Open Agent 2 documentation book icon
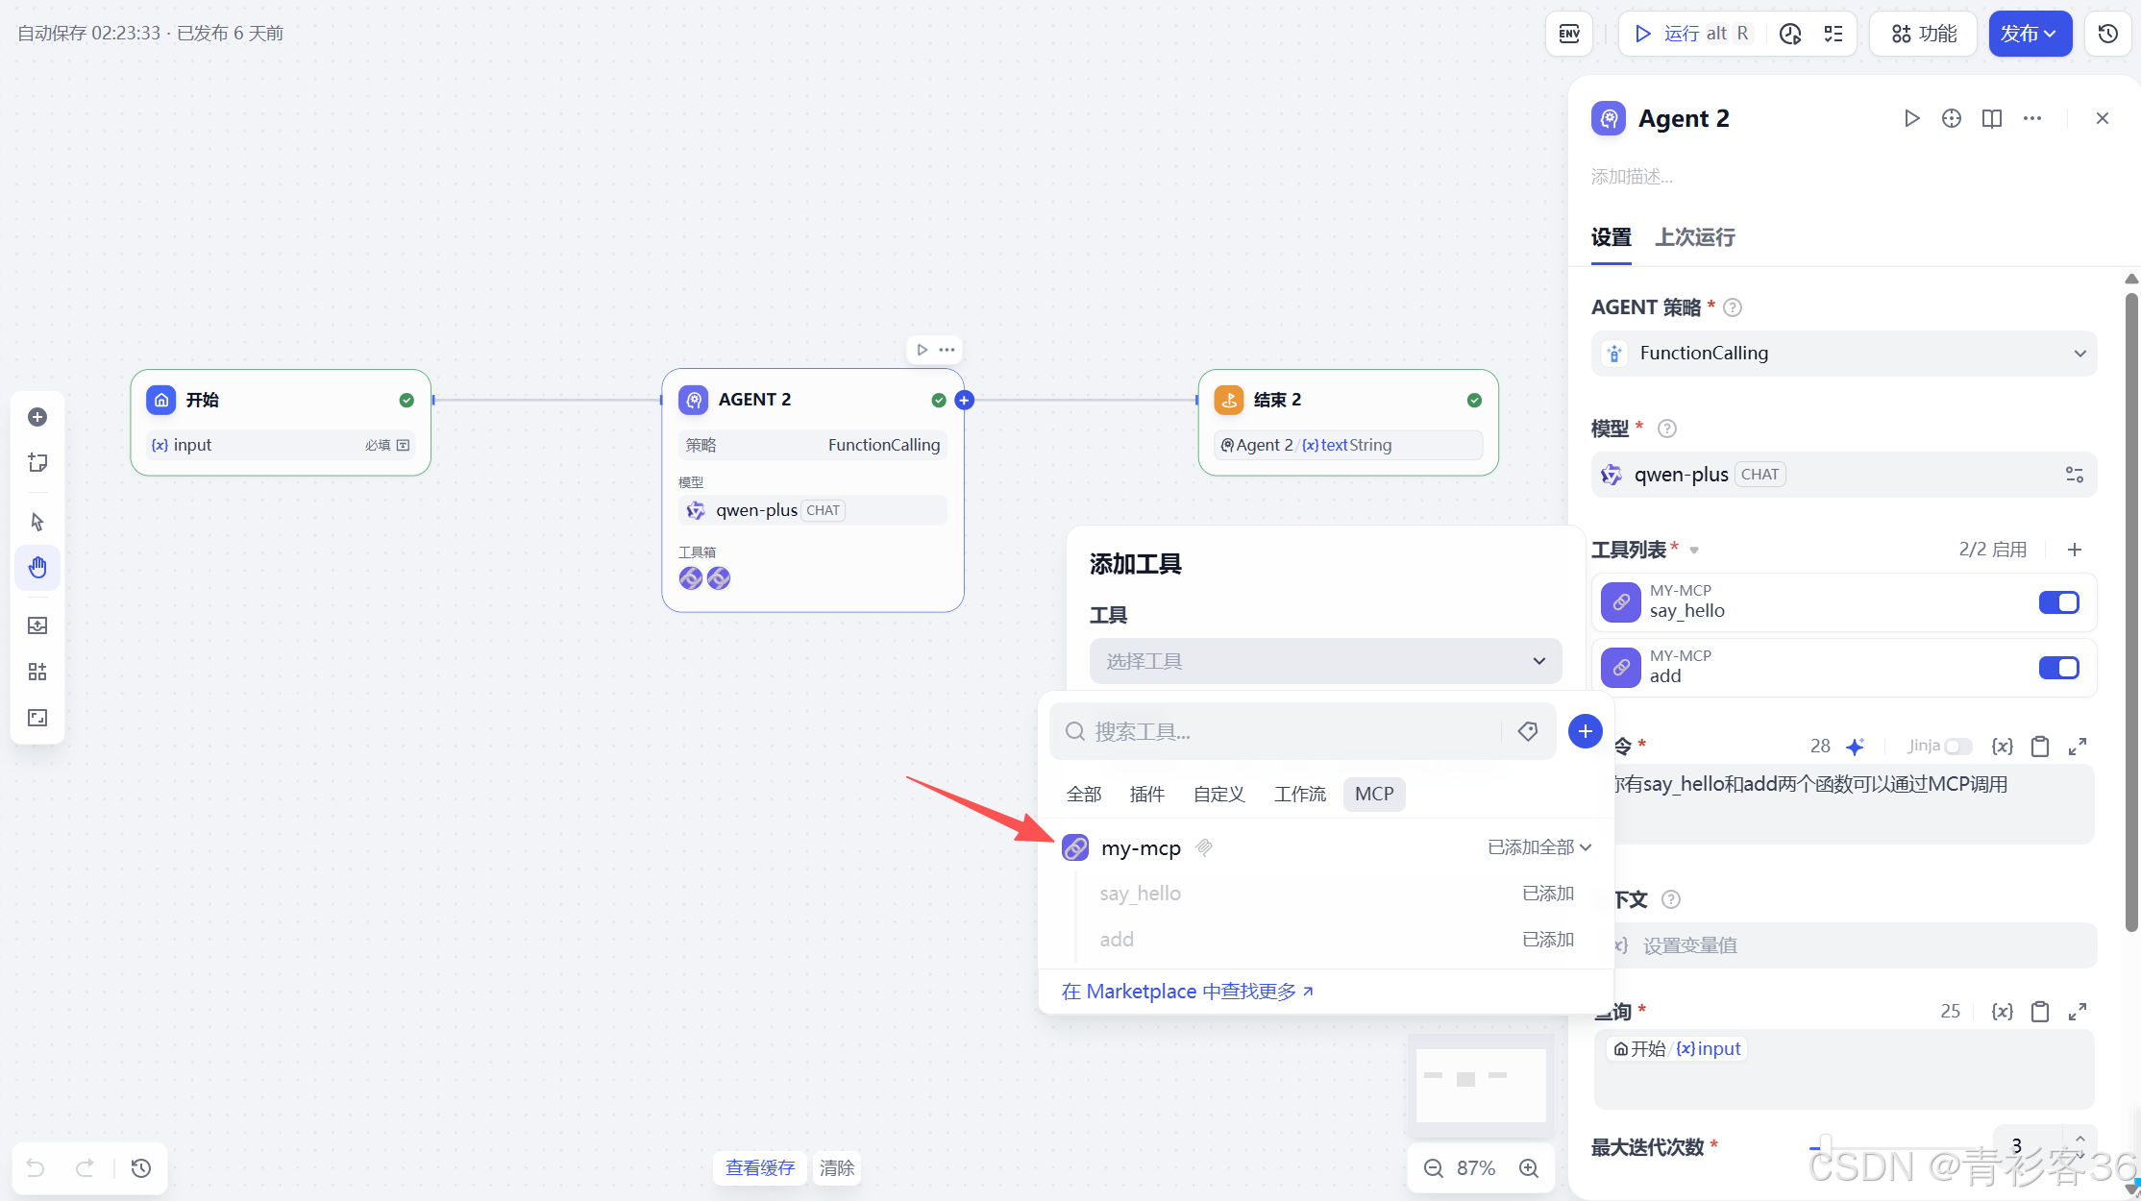This screenshot has width=2141, height=1201. pos(1991,117)
